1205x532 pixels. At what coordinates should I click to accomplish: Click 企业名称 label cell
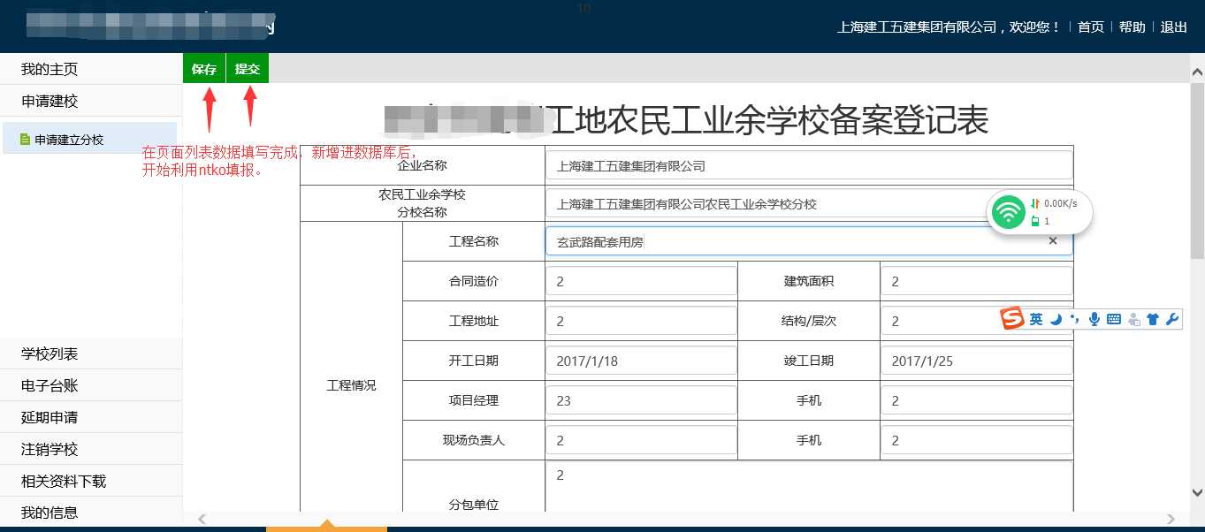click(x=423, y=165)
